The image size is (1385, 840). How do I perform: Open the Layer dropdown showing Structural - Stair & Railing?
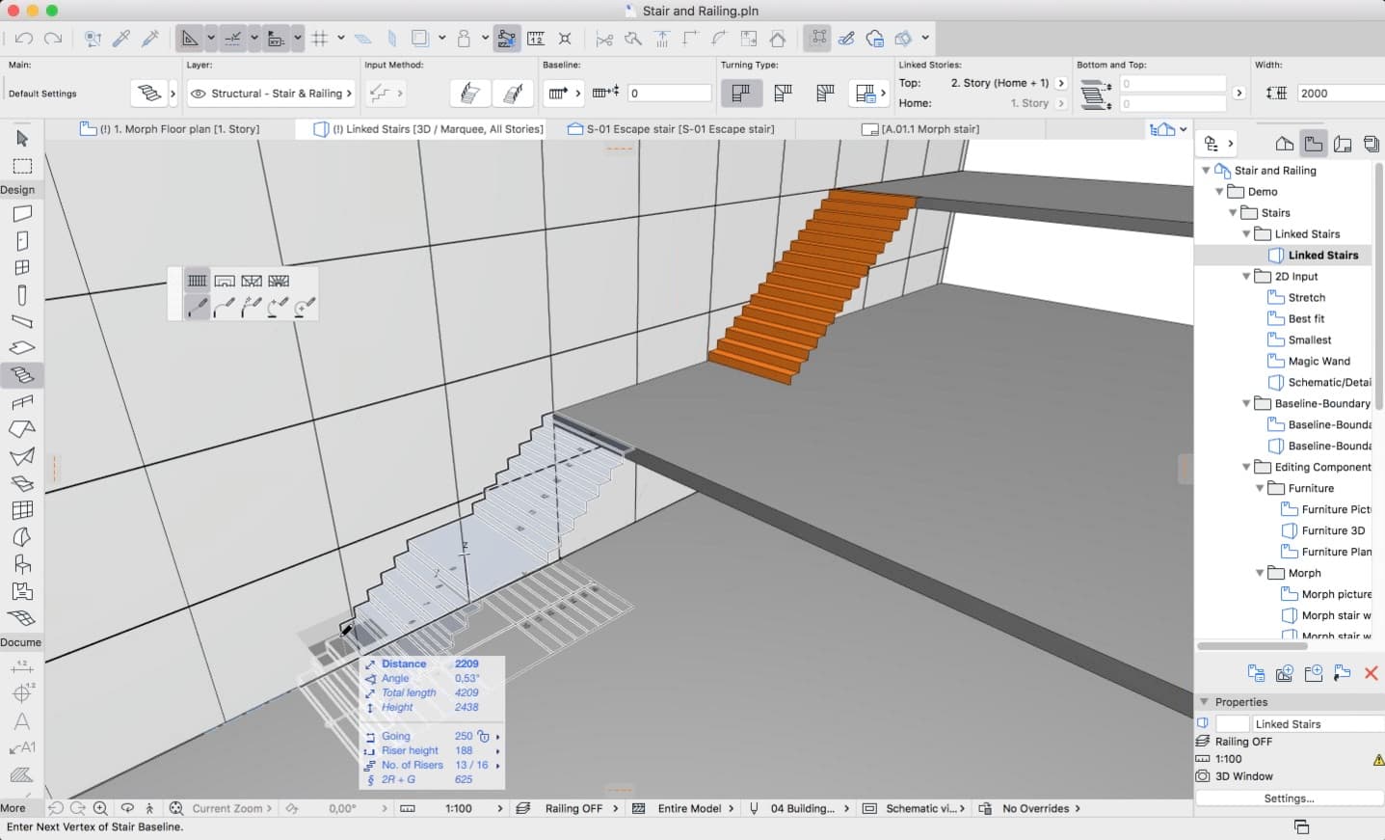click(271, 94)
